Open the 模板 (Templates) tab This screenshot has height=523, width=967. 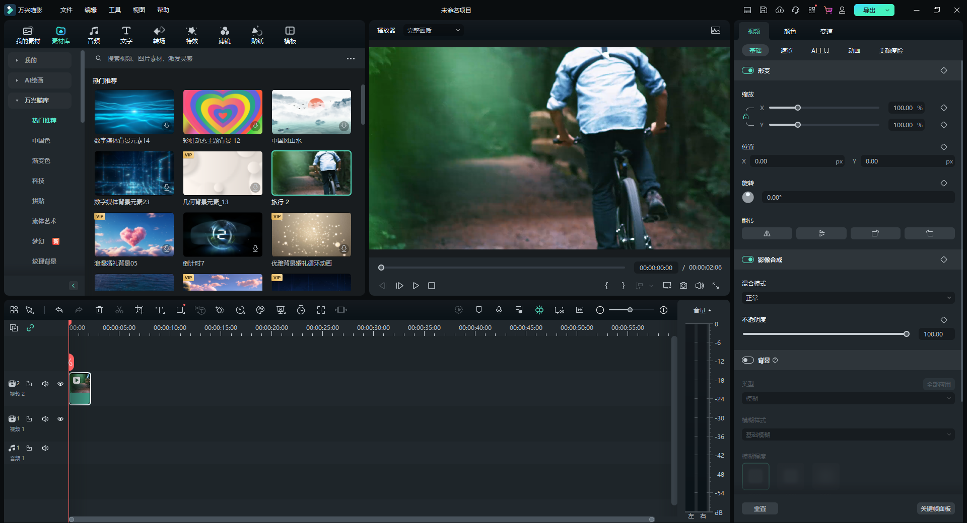[290, 35]
